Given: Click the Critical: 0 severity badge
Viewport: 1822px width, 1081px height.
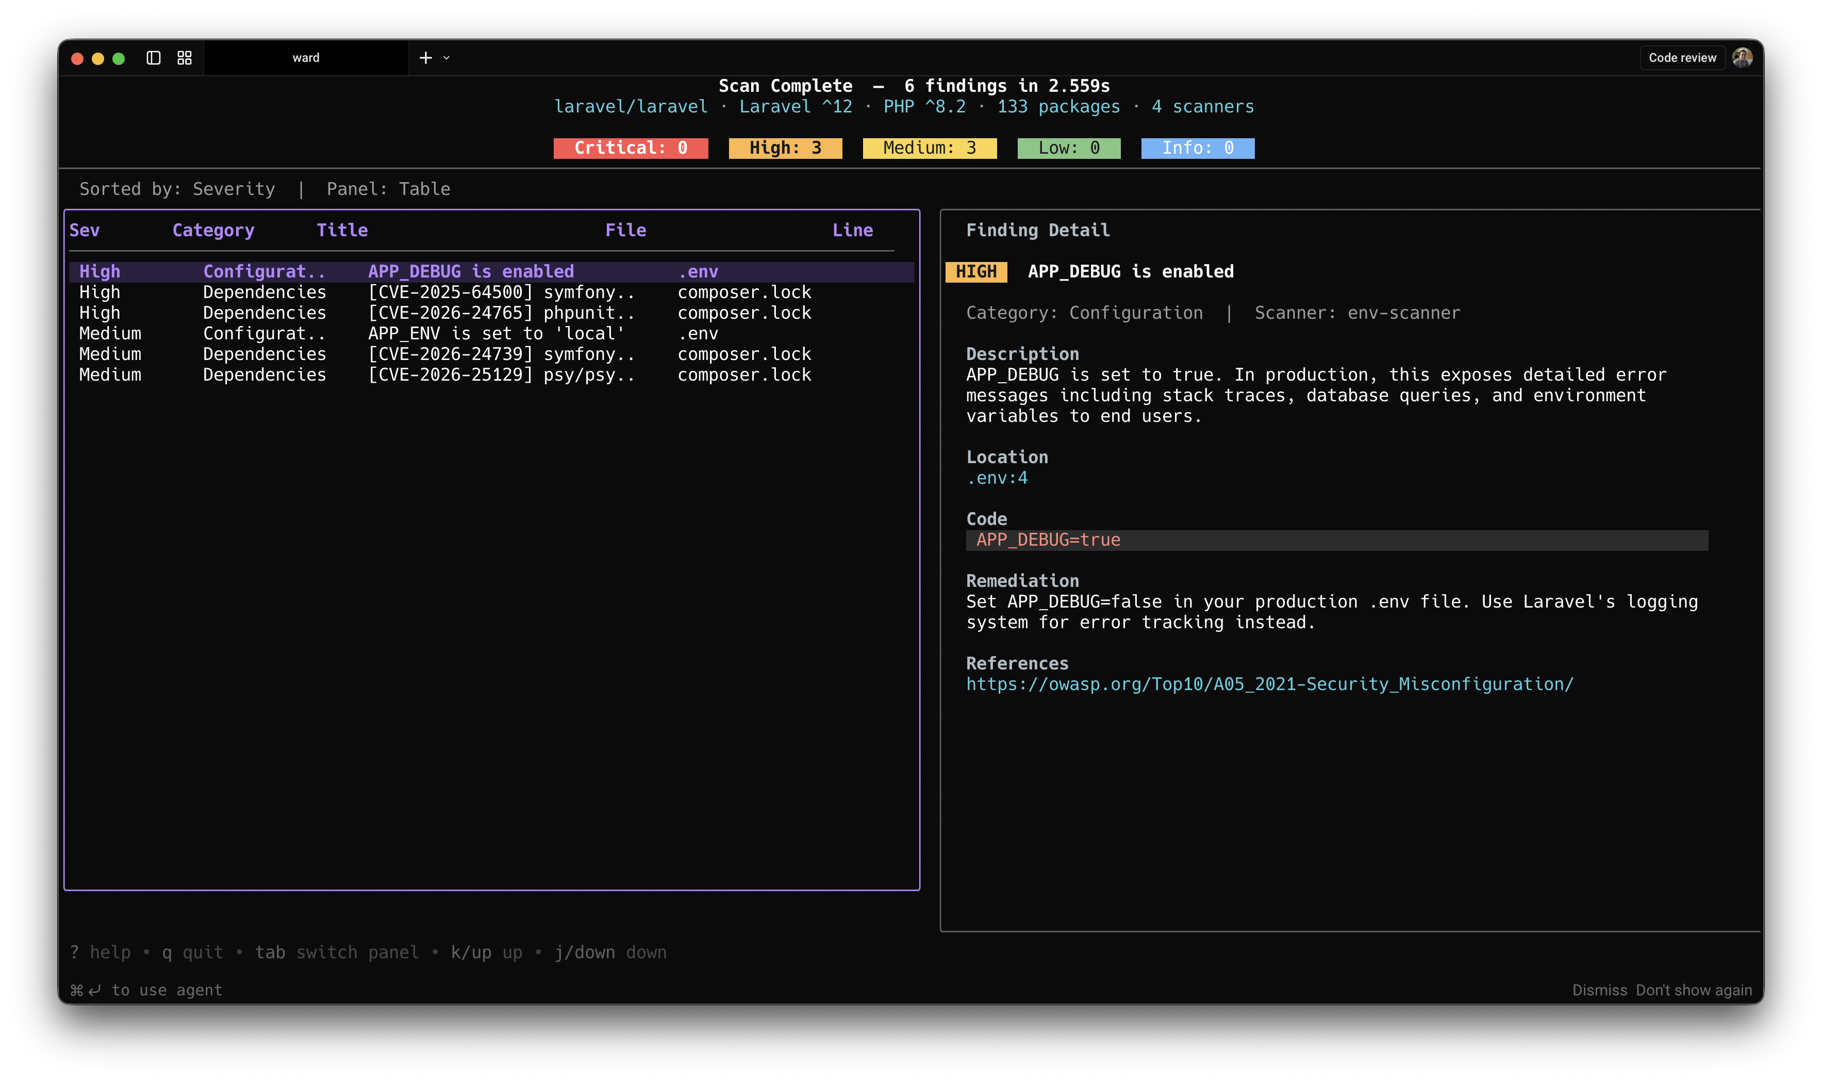Looking at the screenshot, I should coord(631,148).
